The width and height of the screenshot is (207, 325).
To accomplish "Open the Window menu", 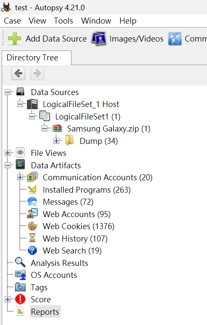I will [96, 21].
